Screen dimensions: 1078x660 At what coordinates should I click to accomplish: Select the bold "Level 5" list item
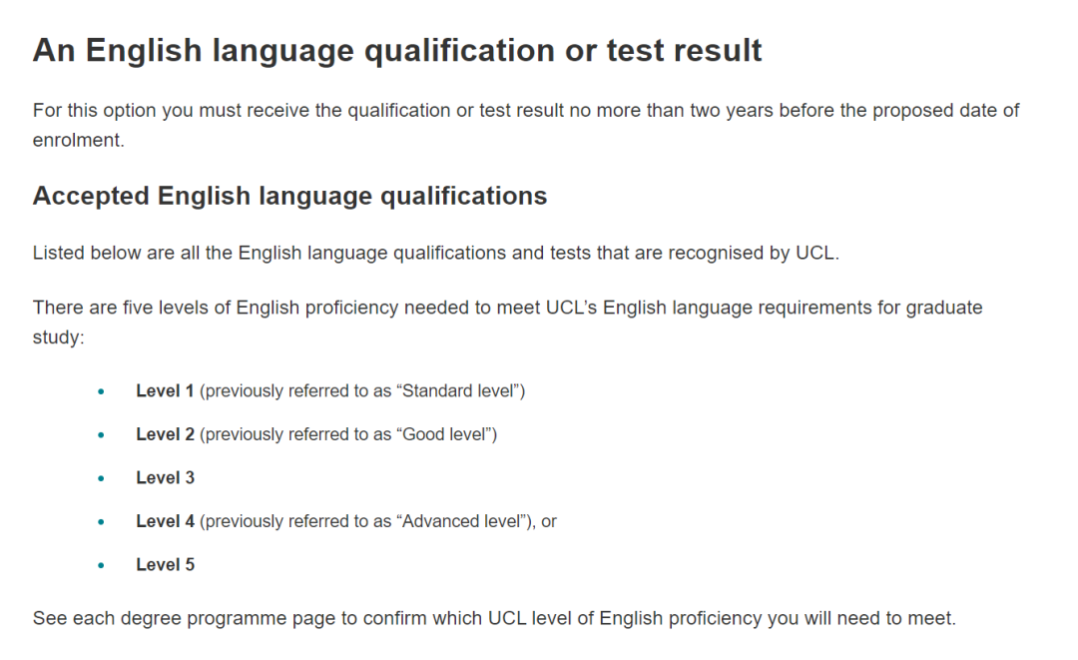tap(165, 565)
